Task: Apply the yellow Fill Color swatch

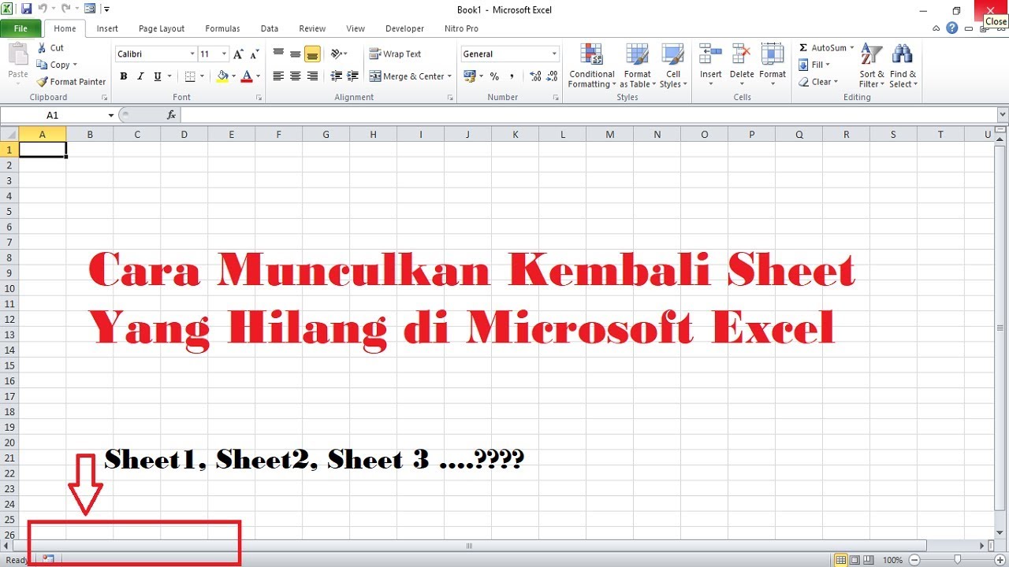Action: (222, 76)
